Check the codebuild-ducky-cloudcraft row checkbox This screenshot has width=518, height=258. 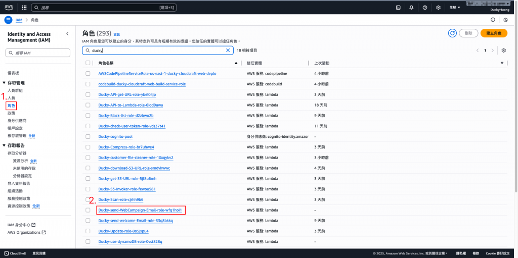point(88,84)
